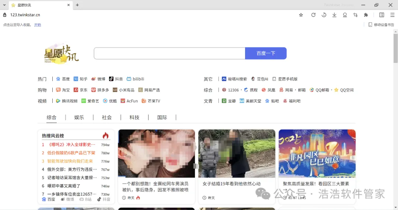This screenshot has width=398, height=210.
Task: Switch to the 社会 news tab
Action: coord(107,117)
